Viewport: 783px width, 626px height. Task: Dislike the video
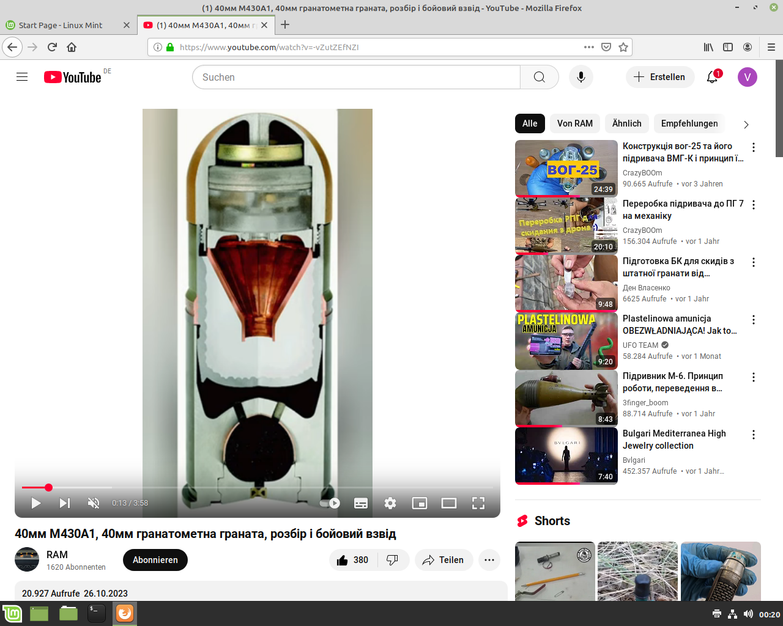(x=393, y=560)
